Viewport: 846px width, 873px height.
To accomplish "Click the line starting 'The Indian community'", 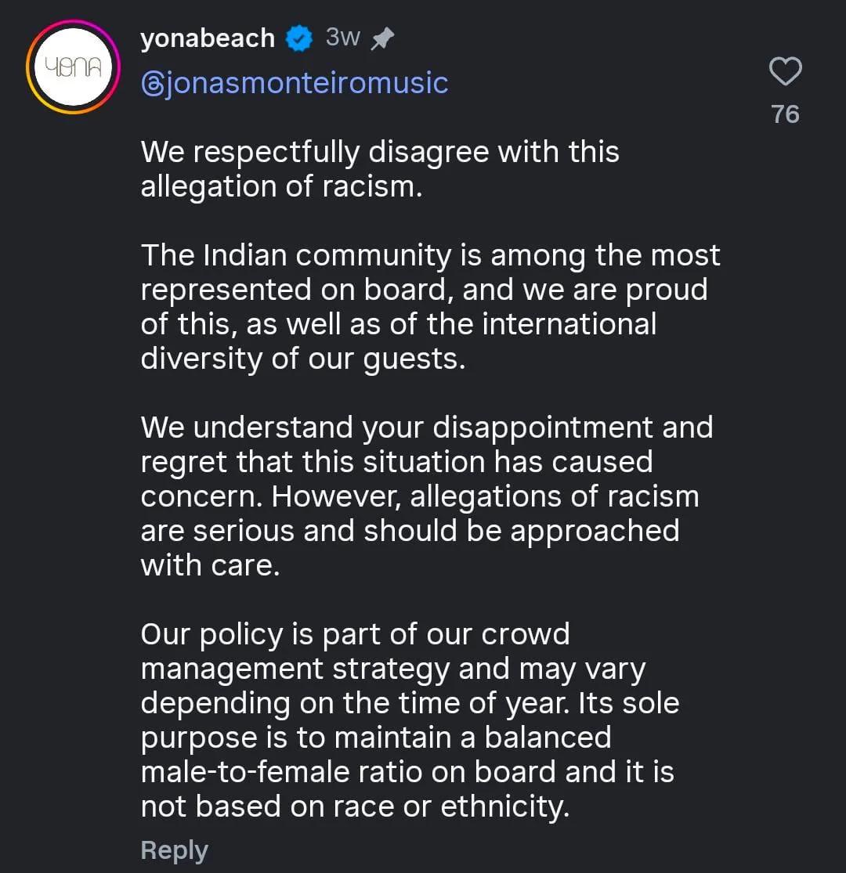I will [430, 255].
